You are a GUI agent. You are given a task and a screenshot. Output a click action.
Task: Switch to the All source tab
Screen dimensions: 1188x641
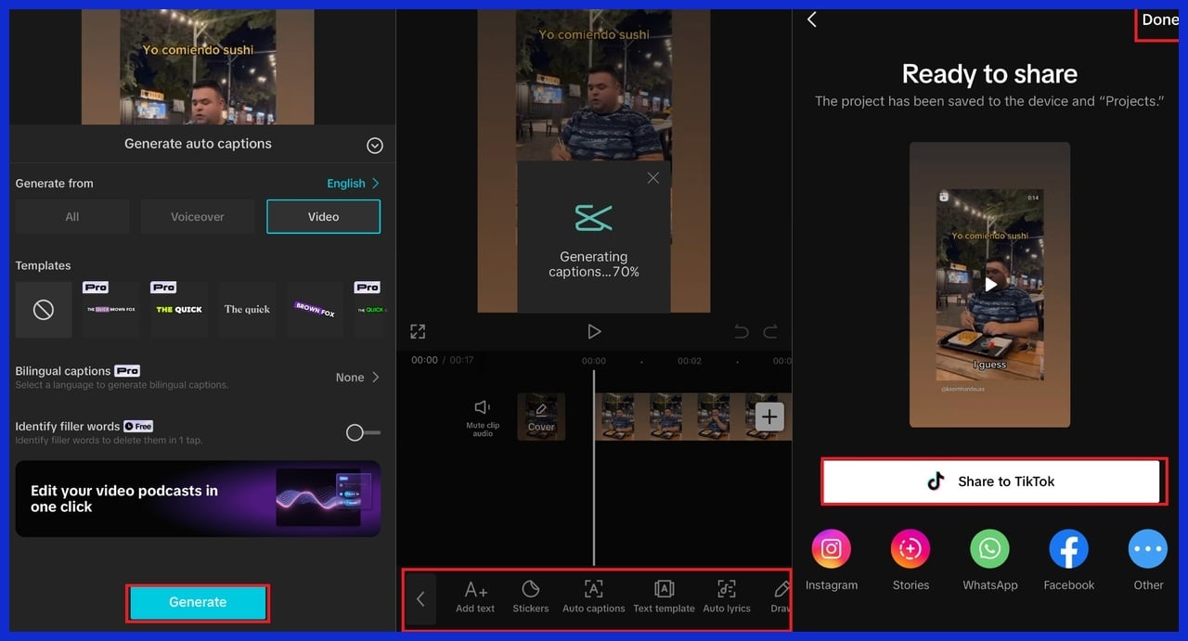click(71, 216)
